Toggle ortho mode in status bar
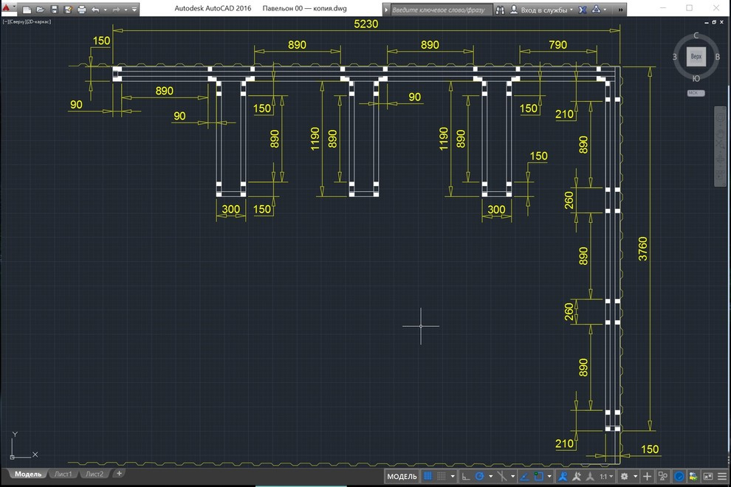This screenshot has height=487, width=731. click(466, 476)
